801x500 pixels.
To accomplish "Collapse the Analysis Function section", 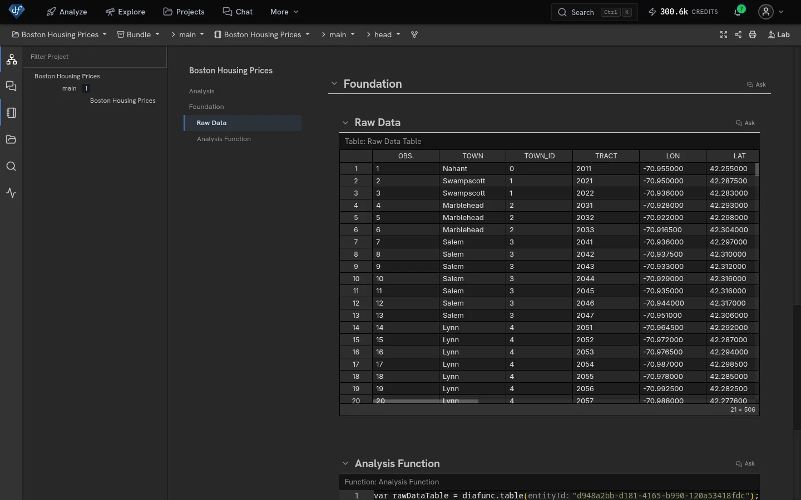I will (x=345, y=463).
